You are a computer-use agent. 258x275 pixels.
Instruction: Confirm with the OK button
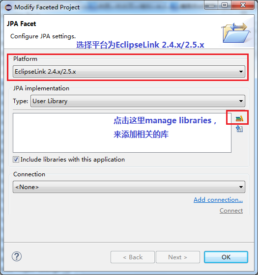pyautogui.click(x=226, y=257)
